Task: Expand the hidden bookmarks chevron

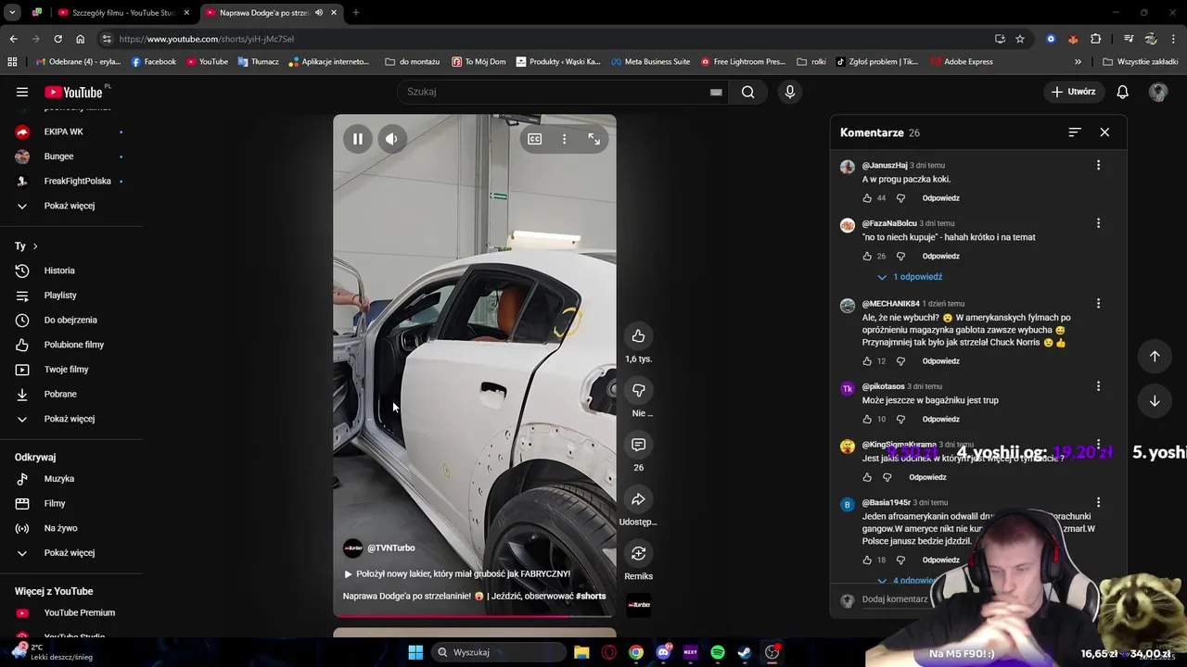Action: (1078, 62)
